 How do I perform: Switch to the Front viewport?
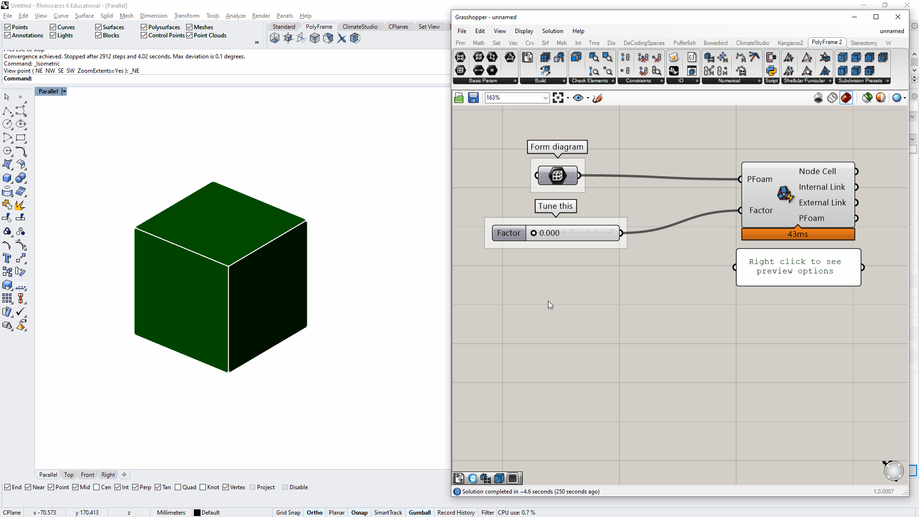[x=87, y=474]
